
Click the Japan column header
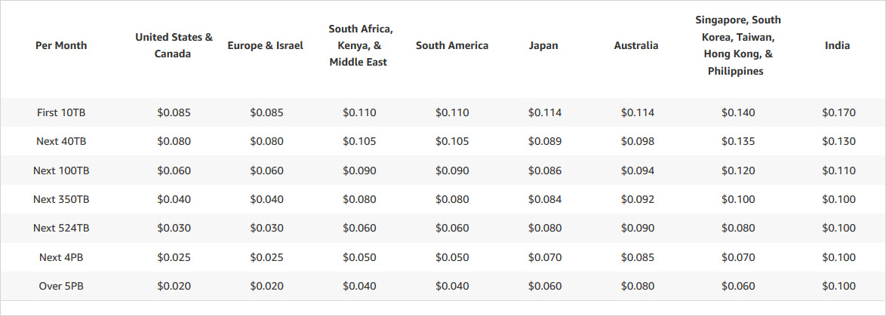544,45
